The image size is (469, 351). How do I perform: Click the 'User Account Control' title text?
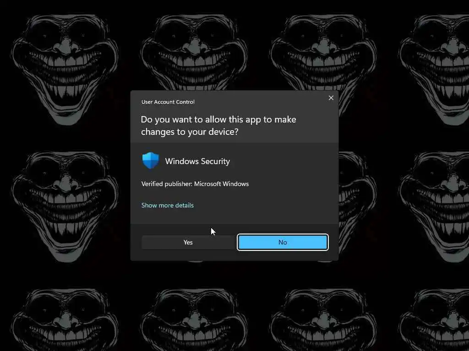click(x=168, y=102)
